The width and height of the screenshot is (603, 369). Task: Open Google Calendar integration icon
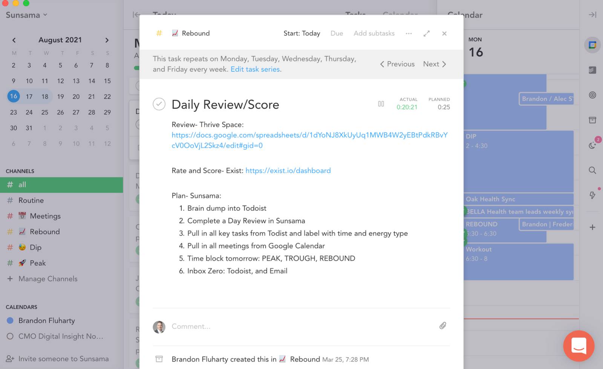click(592, 45)
